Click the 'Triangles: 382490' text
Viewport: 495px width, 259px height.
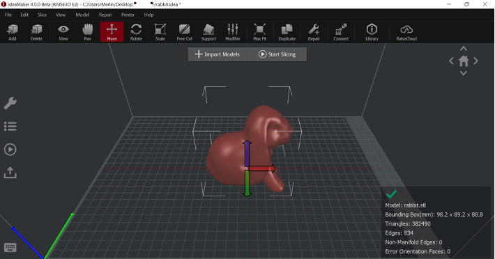[x=408, y=223]
